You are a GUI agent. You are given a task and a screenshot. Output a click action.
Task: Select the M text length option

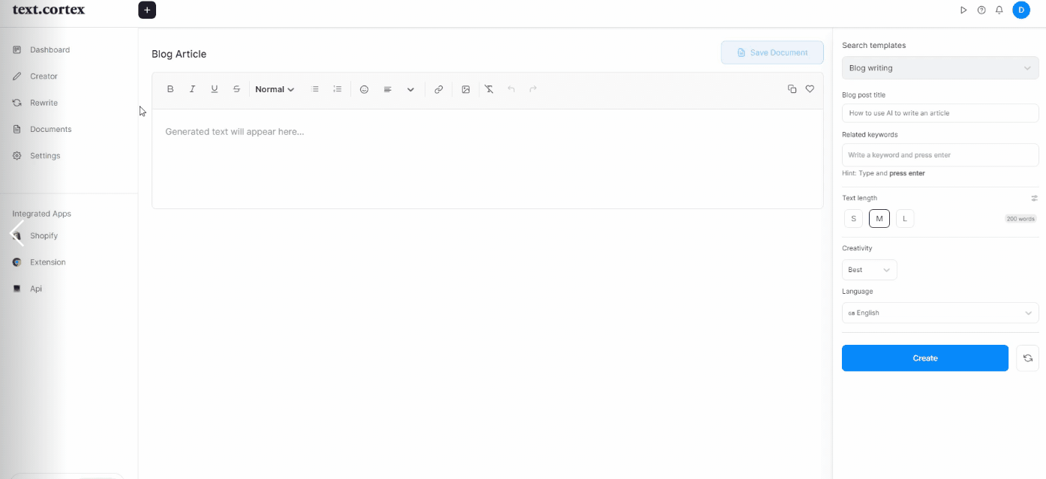(879, 219)
